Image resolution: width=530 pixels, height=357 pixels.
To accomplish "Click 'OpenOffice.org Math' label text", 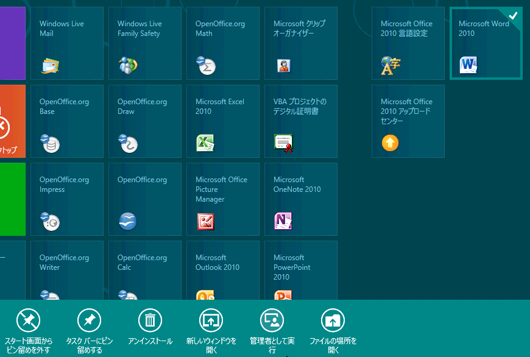I will [x=220, y=29].
